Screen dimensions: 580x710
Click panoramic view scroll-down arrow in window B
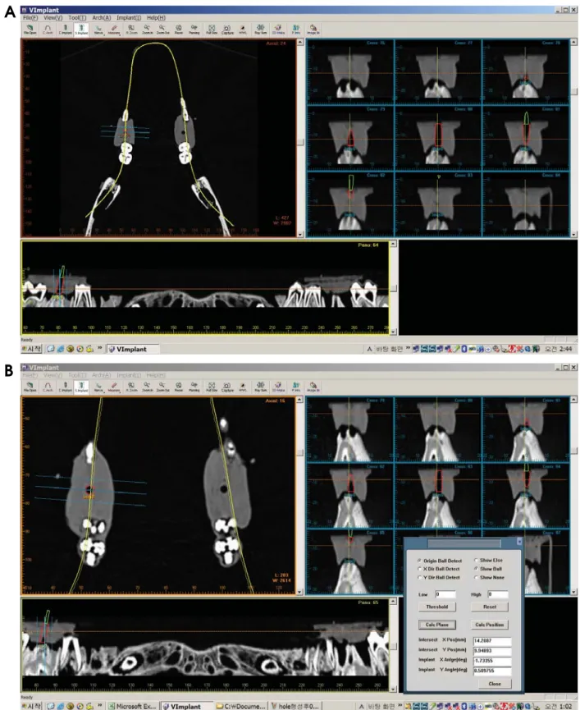coord(393,689)
